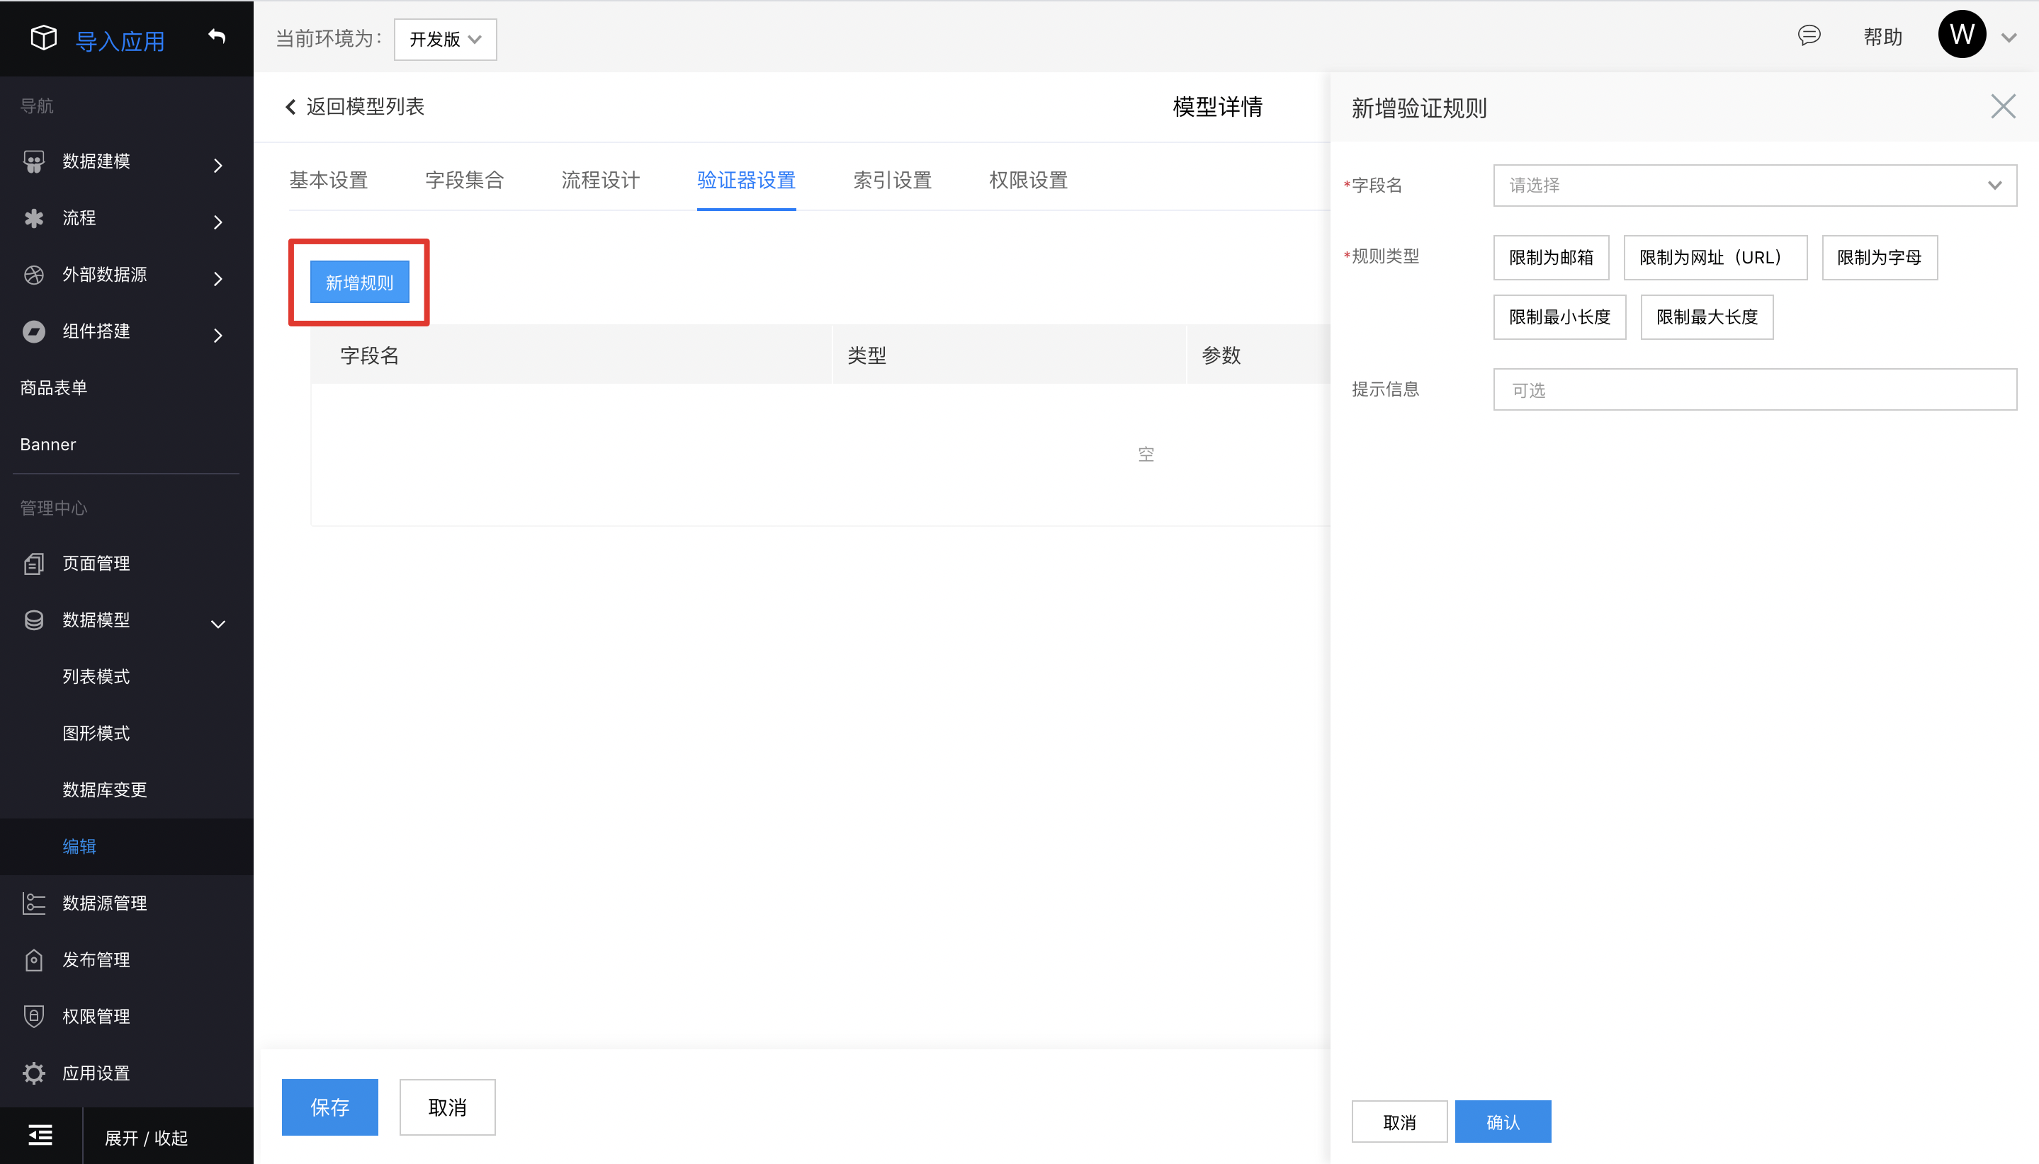Click the back arrow icon beside 导入应用
This screenshot has height=1164, width=2039.
pos(217,36)
